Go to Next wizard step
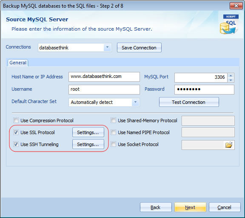 tap(190, 207)
